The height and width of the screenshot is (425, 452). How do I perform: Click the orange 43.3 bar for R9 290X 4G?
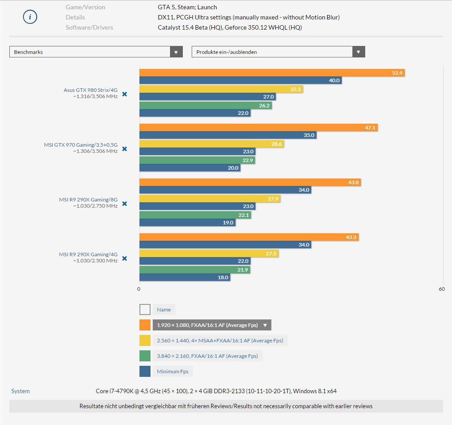coord(249,237)
